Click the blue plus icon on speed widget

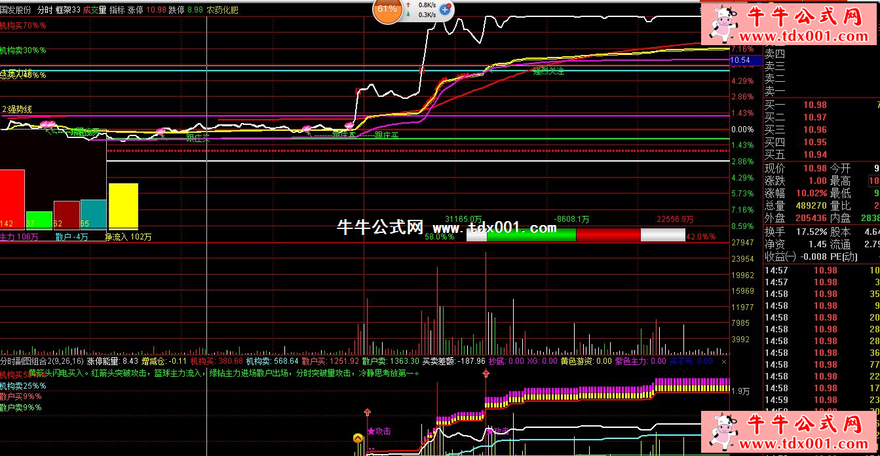445,9
